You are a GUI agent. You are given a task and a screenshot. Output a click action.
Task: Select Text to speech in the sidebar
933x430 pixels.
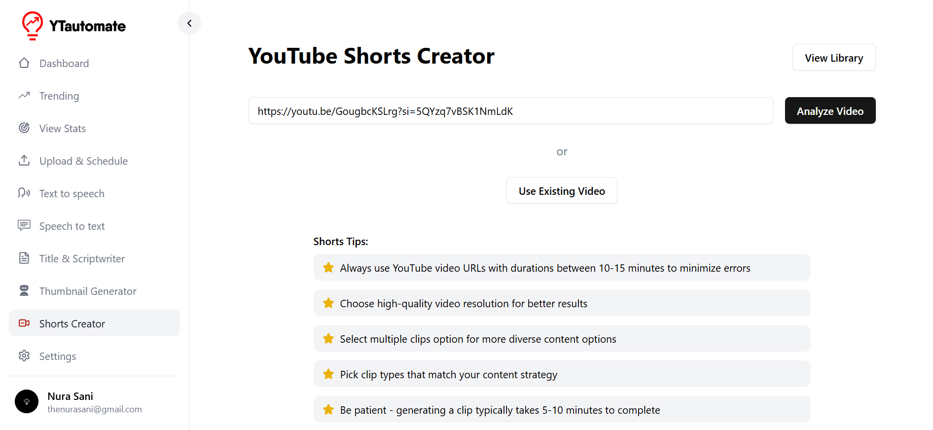point(94,193)
